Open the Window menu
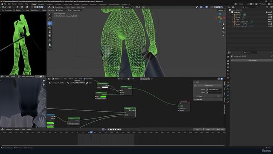The image size is (273, 154). pyautogui.click(x=21, y=4)
